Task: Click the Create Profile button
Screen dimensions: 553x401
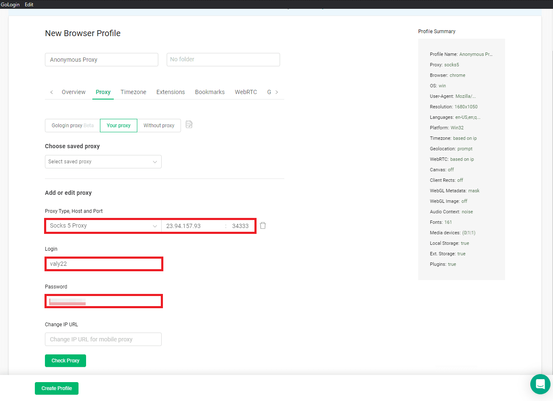Action: [x=56, y=388]
